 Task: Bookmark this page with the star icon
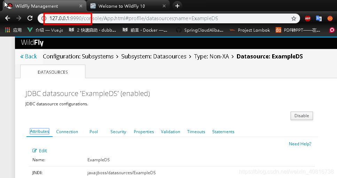click(293, 18)
